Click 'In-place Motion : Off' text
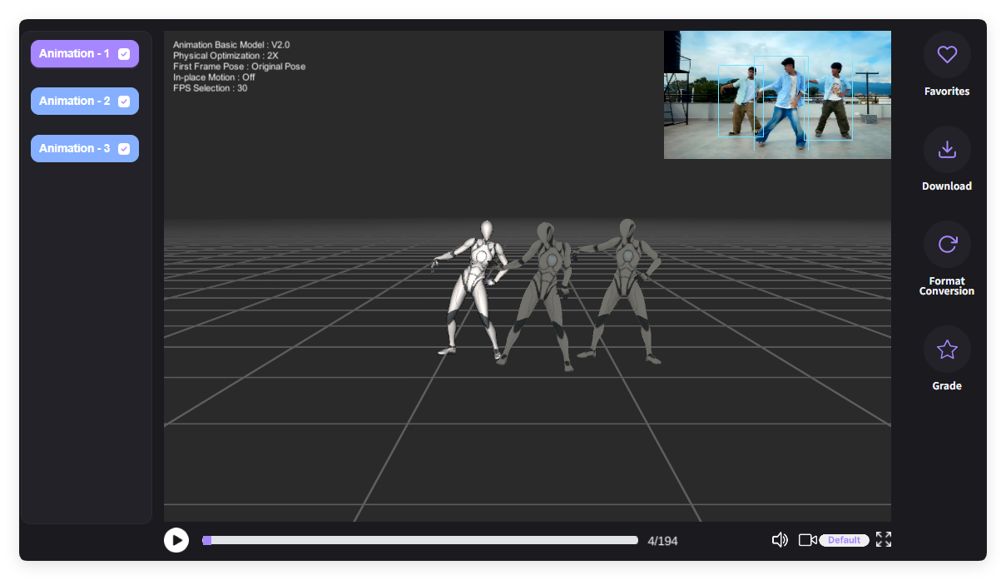1006x580 pixels. (x=214, y=77)
